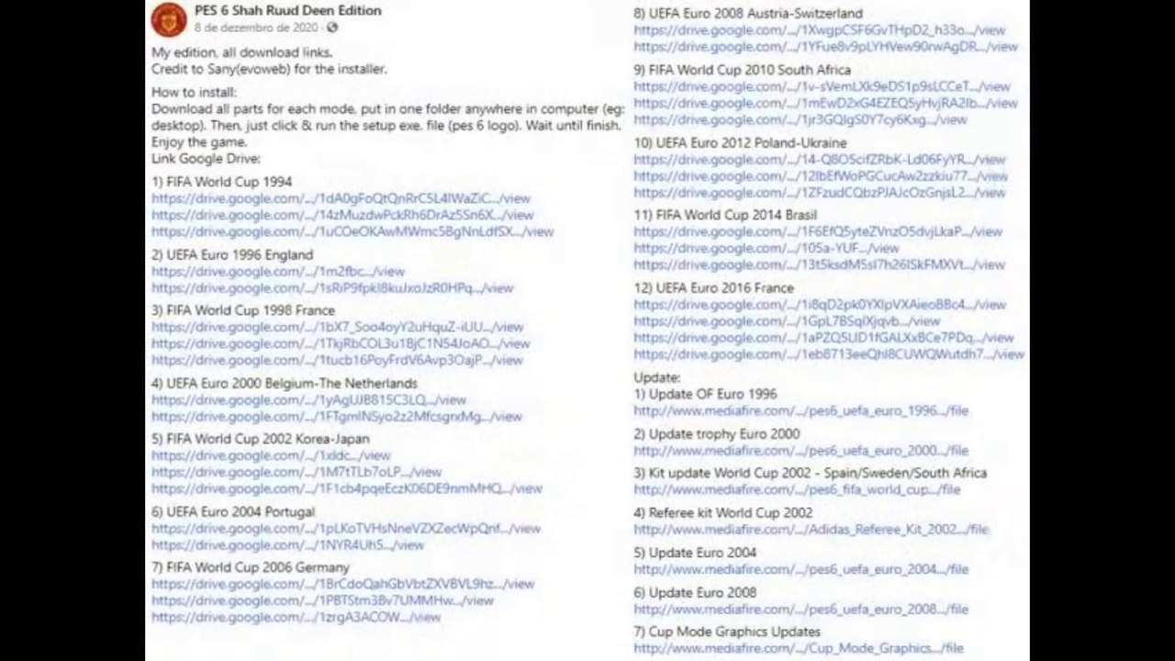This screenshot has width=1175, height=661.
Task: Click 'Credit to Sany(evoweb) for the installer.' line
Action: [x=270, y=70]
